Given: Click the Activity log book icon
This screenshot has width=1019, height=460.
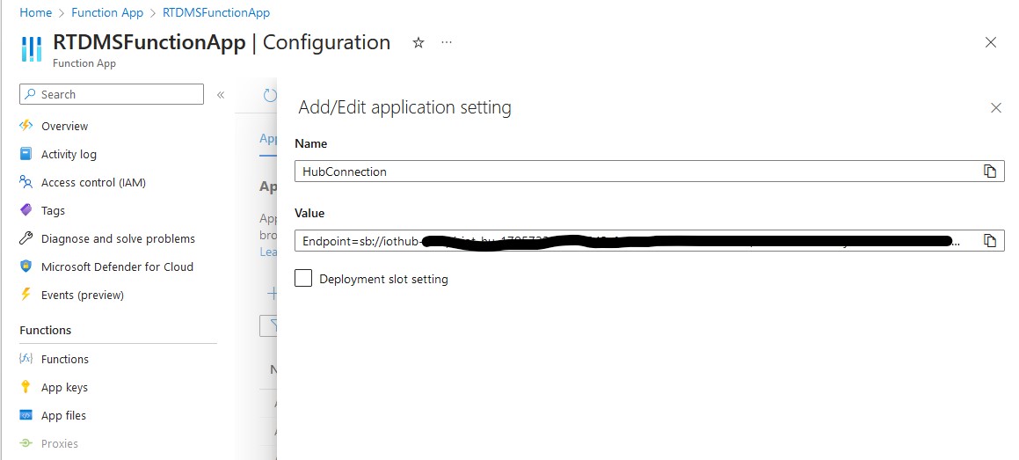Looking at the screenshot, I should click(26, 154).
